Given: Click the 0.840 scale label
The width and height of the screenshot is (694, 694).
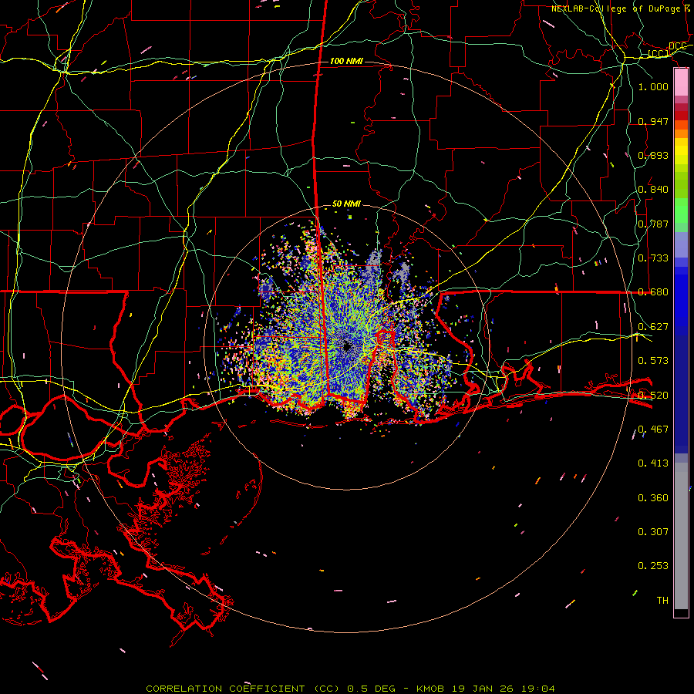Looking at the screenshot, I should tap(653, 190).
